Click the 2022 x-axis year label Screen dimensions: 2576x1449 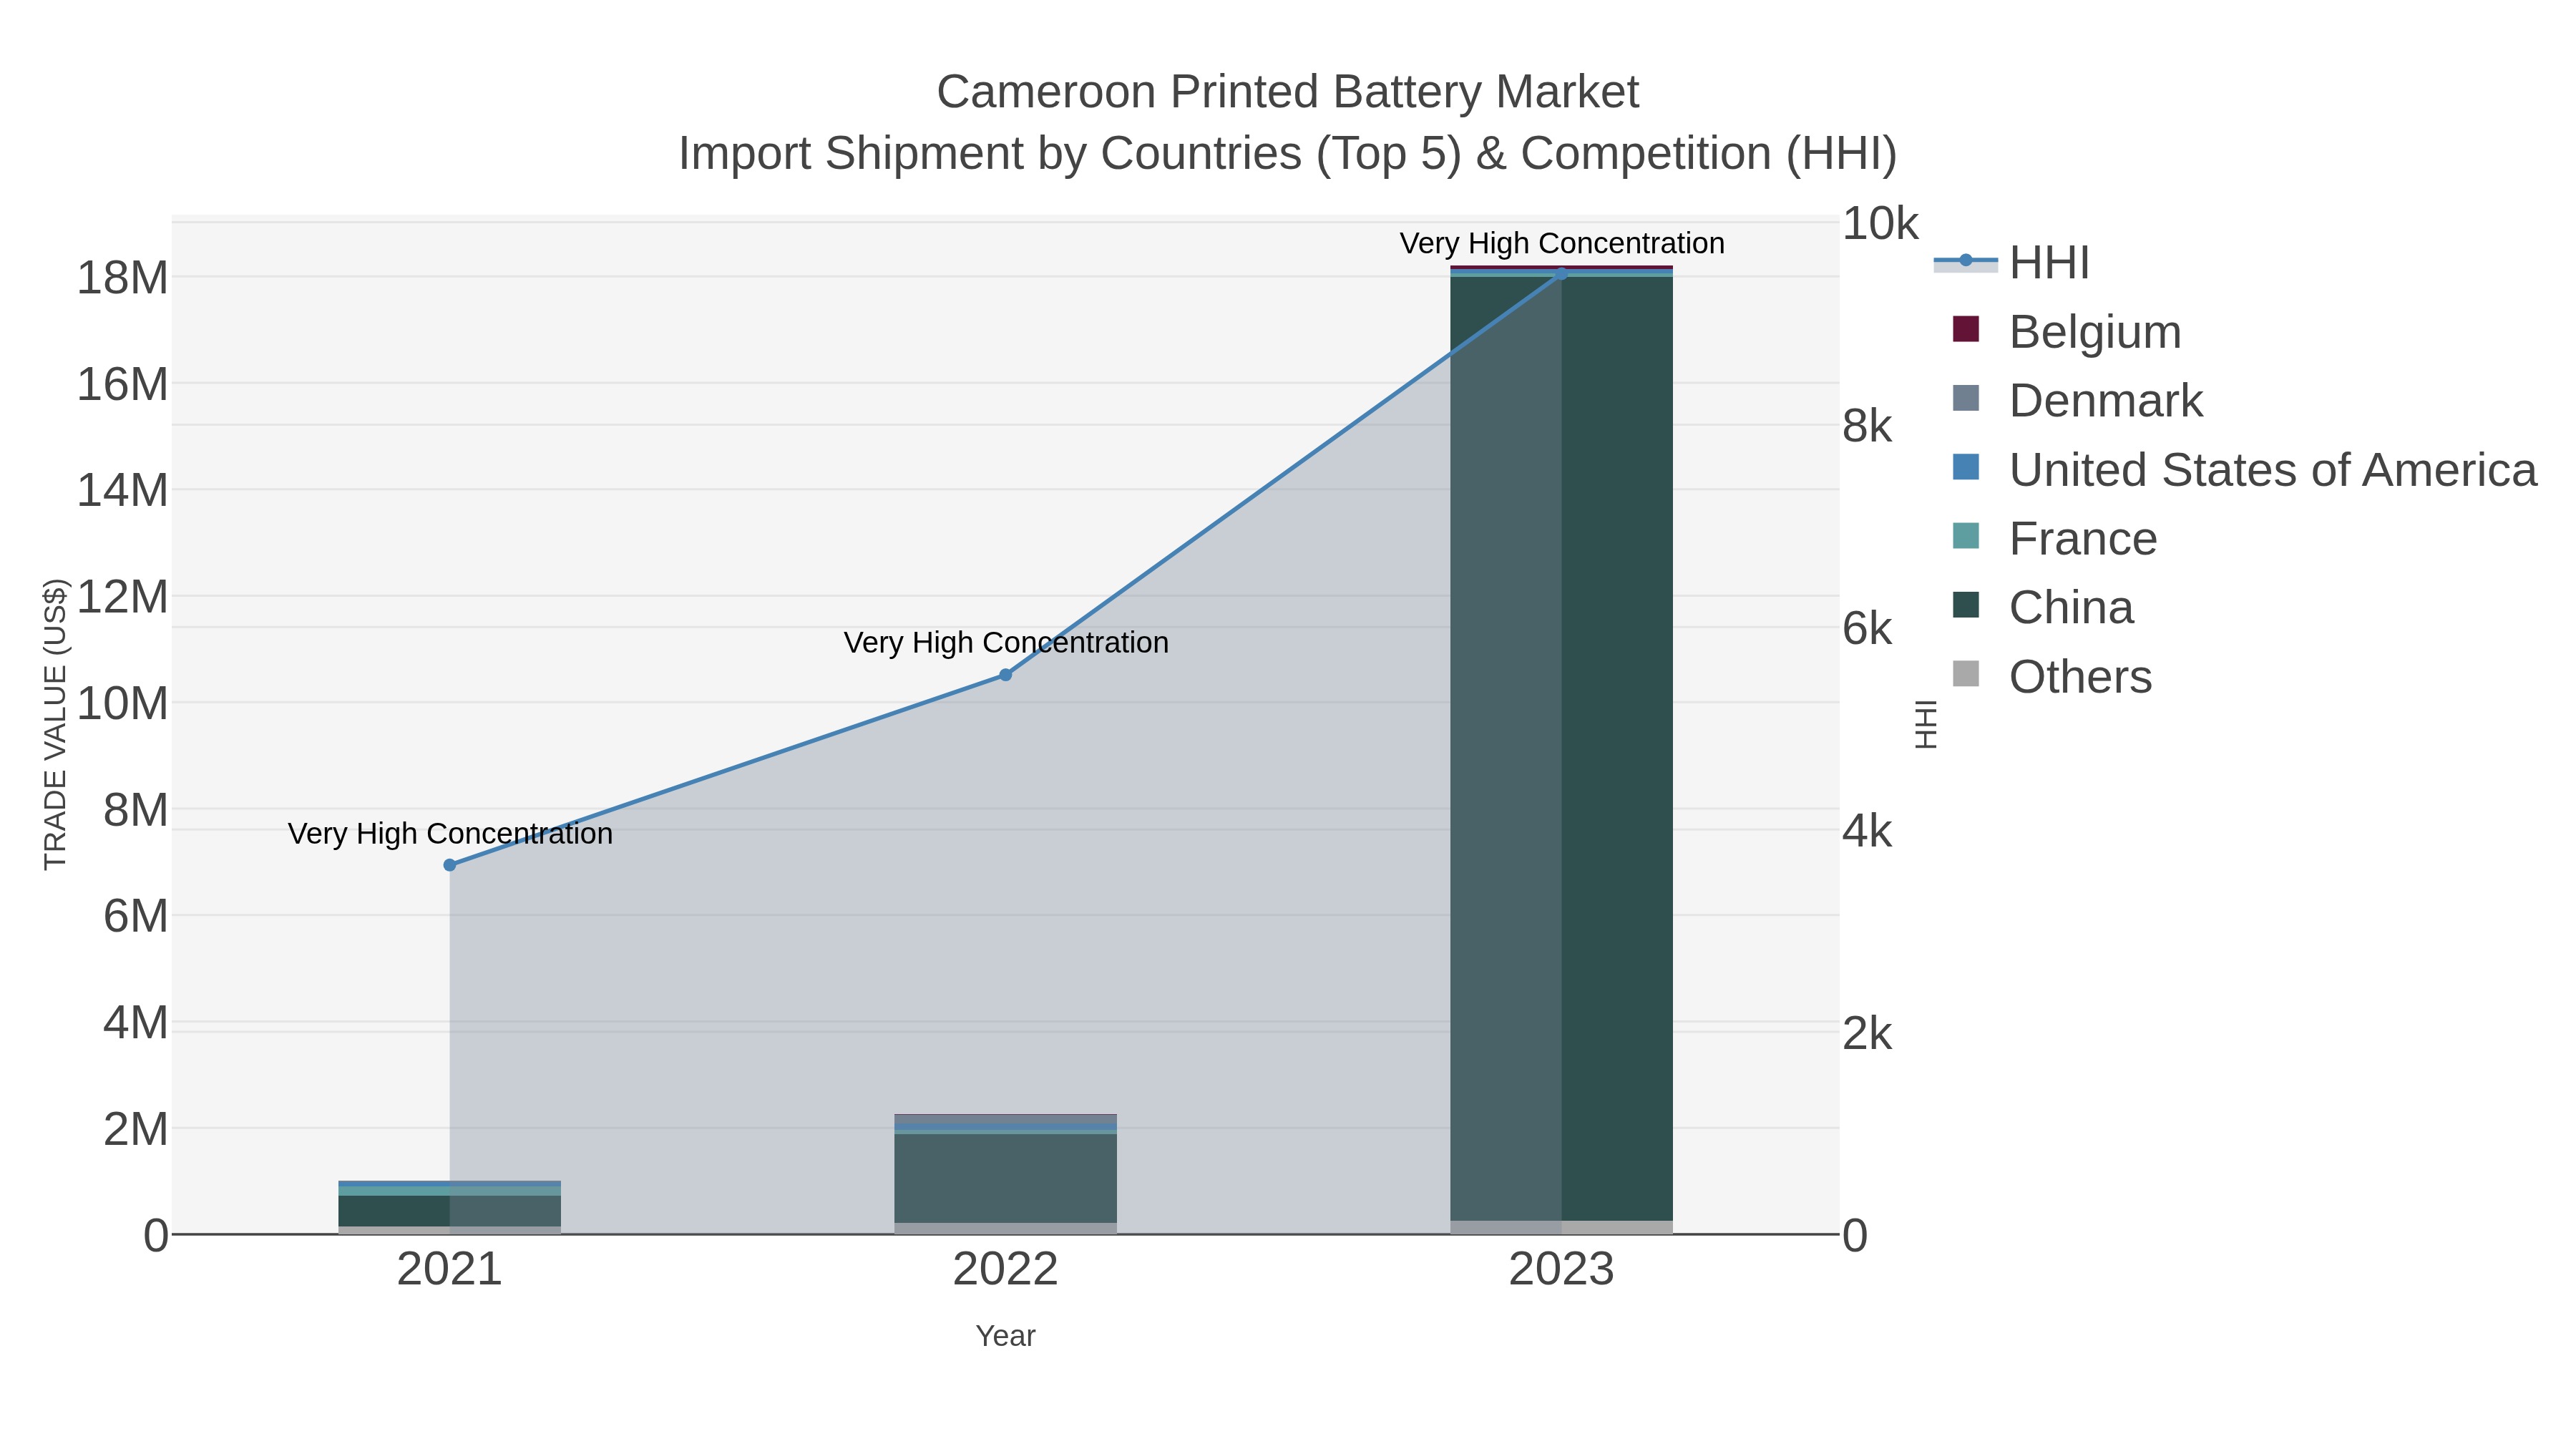point(1006,1270)
